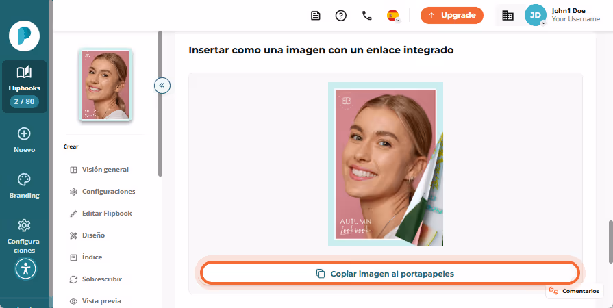The height and width of the screenshot is (308, 613).
Task: Click the Autumn Lookbook embed preview image
Action: click(386, 164)
